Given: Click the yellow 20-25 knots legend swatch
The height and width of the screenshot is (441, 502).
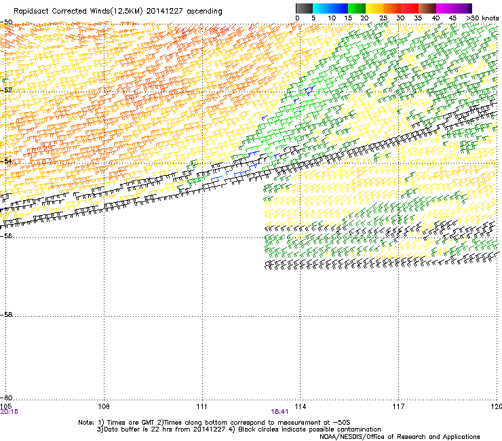Looking at the screenshot, I should click(x=374, y=8).
